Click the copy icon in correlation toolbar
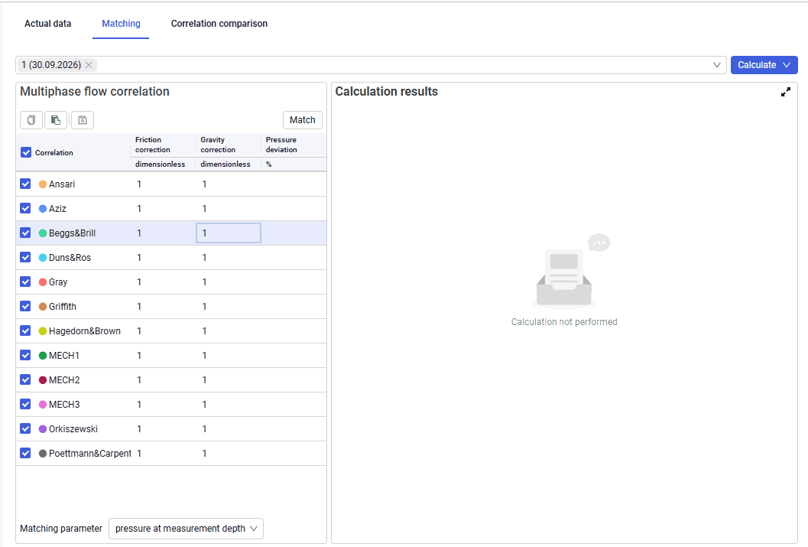This screenshot has height=547, width=808. 31,120
